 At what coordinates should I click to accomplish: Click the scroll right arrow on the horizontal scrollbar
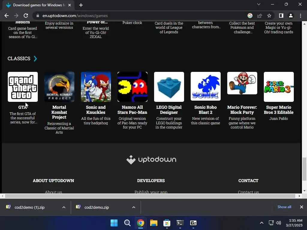(x=300, y=196)
